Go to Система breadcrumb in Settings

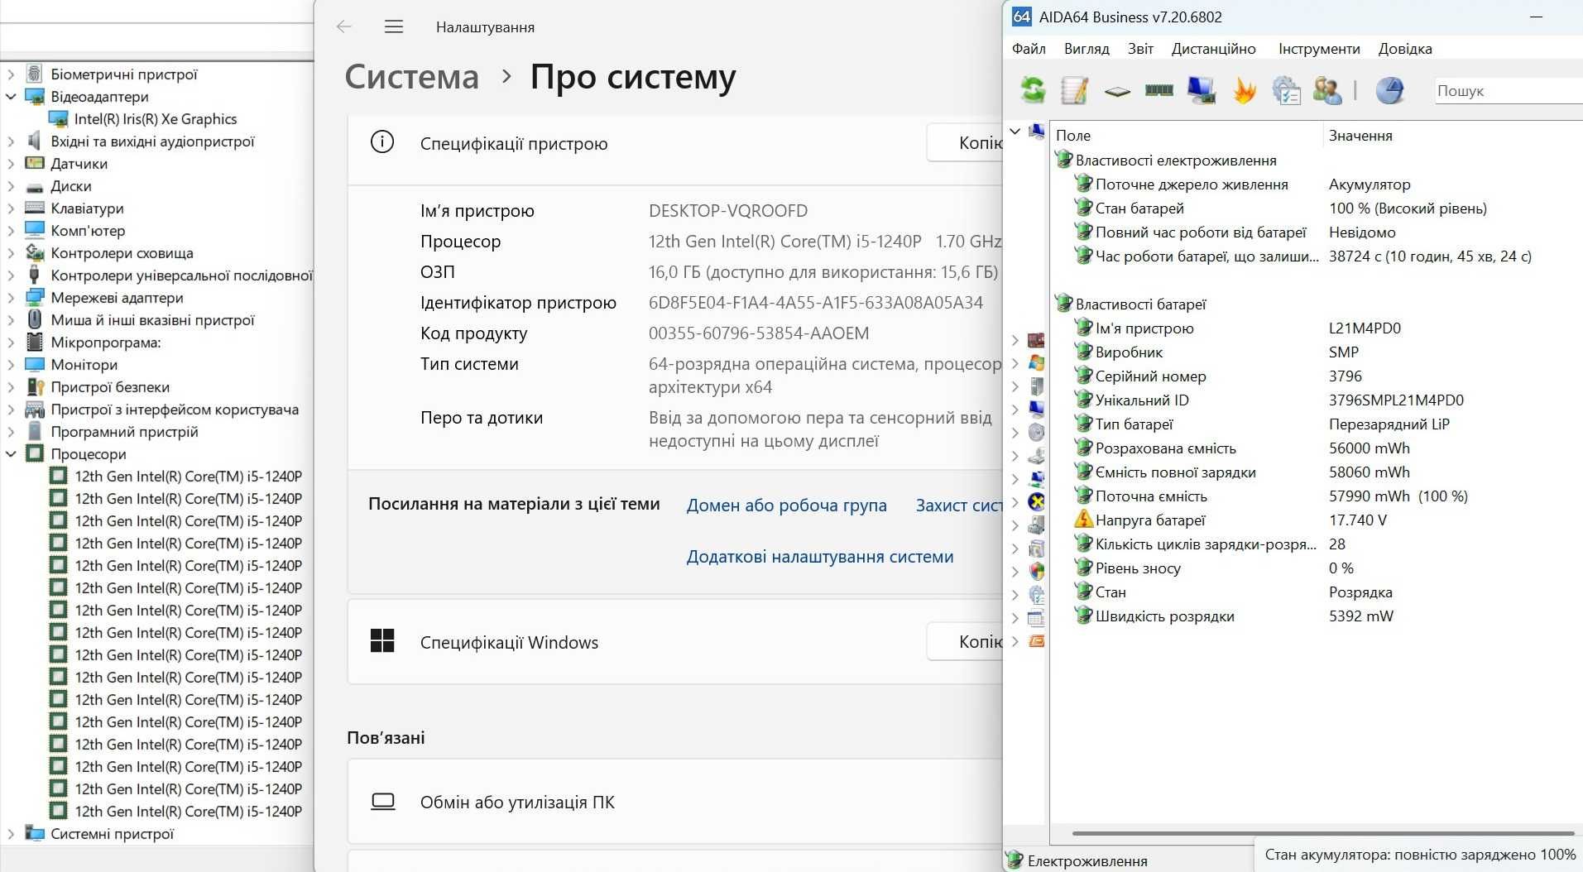click(411, 77)
